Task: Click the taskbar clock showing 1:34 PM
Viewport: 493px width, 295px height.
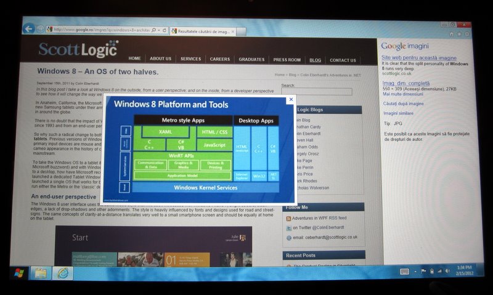Action: (x=464, y=270)
